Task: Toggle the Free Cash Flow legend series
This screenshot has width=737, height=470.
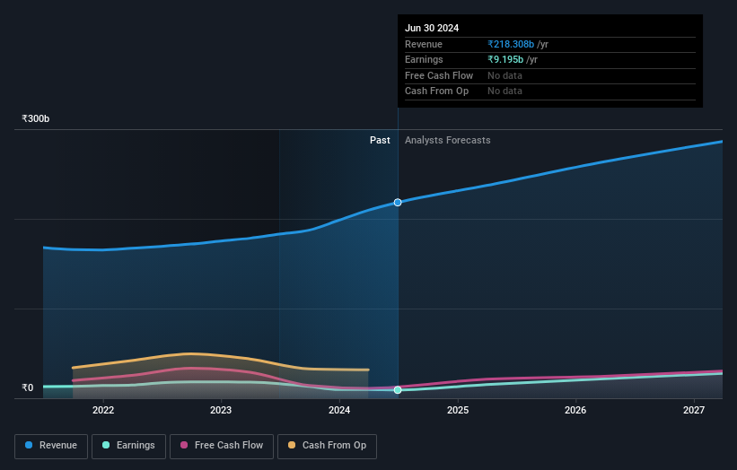Action: point(222,446)
